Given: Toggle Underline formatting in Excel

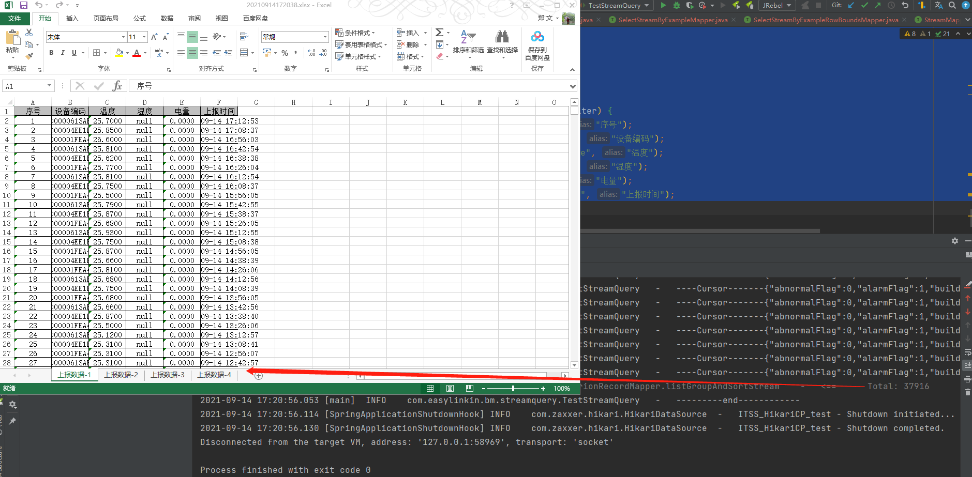Looking at the screenshot, I should tap(74, 53).
